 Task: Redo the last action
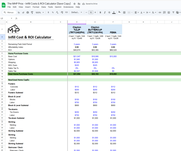(23, 13)
